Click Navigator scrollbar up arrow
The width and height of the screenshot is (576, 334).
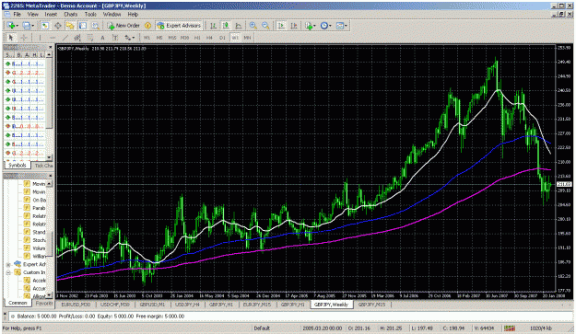pyautogui.click(x=49, y=183)
